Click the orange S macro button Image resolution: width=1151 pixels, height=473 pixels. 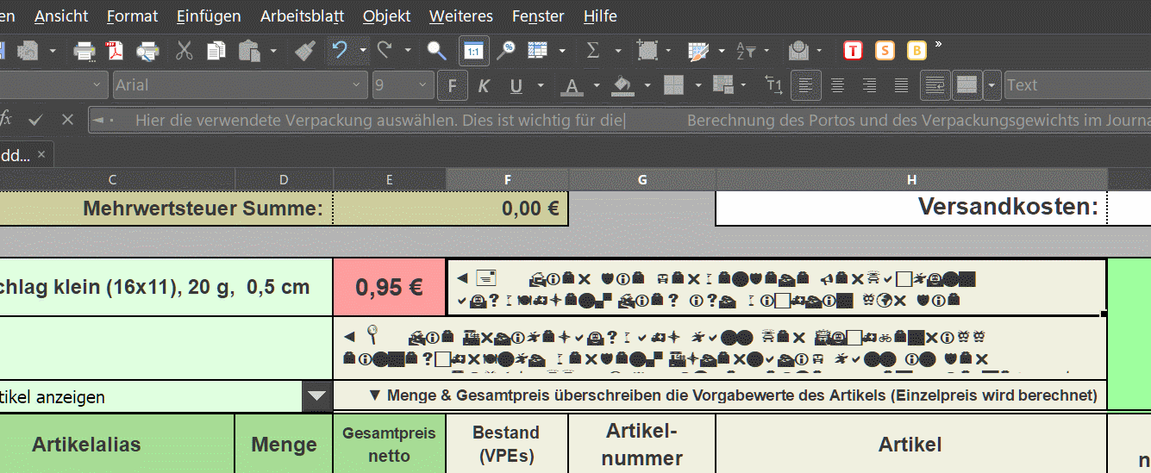(885, 51)
